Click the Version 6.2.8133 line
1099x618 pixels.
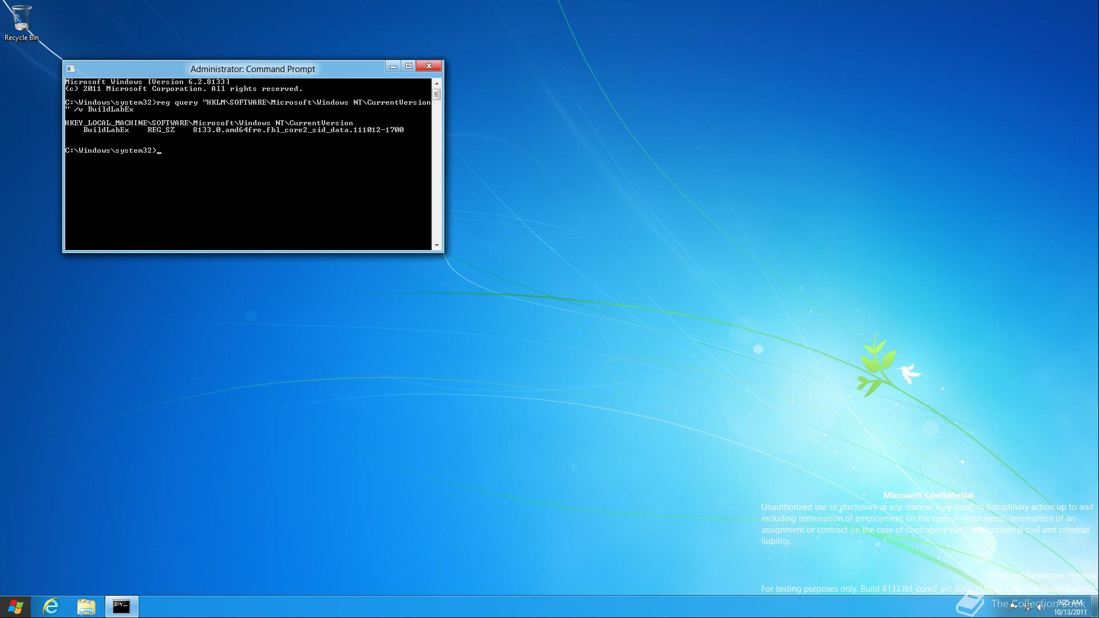148,82
